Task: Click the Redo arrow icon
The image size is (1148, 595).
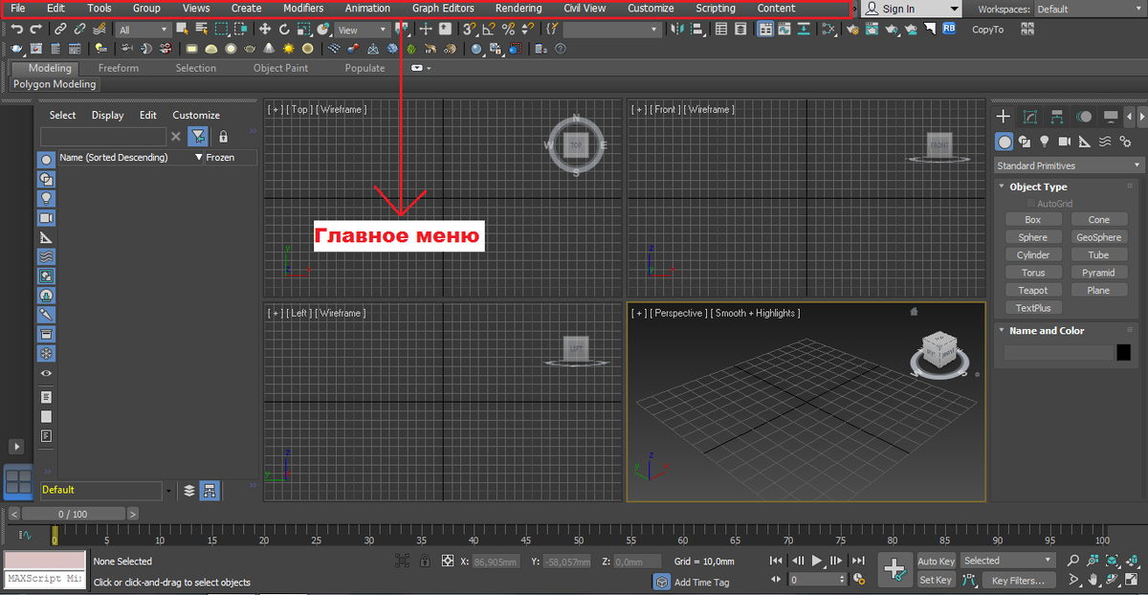Action: 37,30
